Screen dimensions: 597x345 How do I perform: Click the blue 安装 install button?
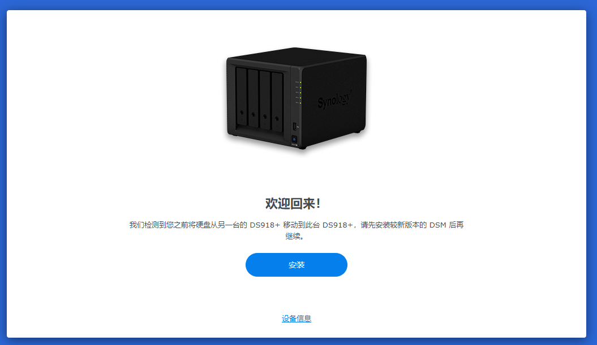pos(296,265)
